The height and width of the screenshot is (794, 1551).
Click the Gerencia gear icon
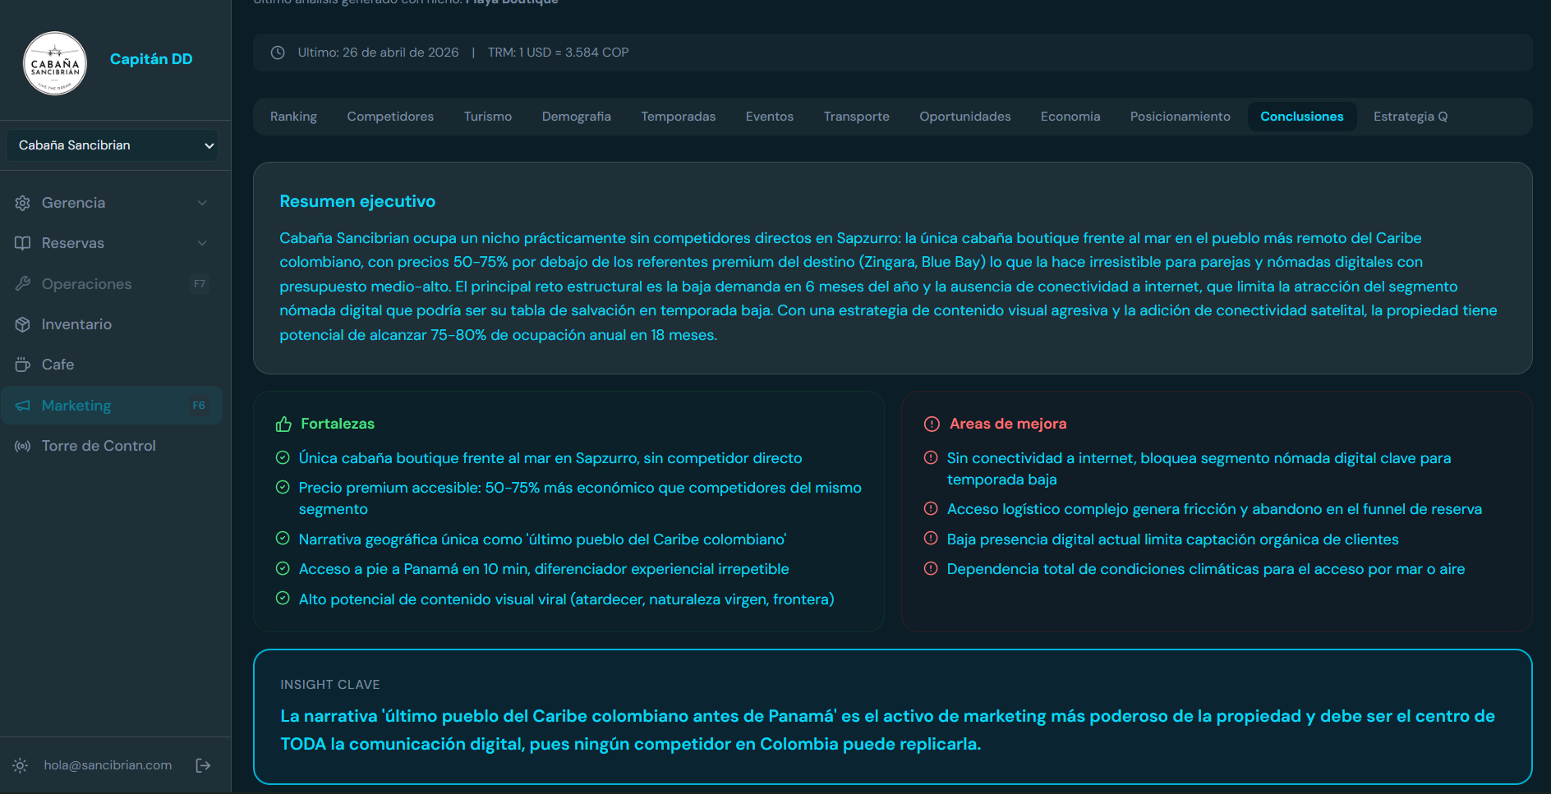tap(23, 203)
